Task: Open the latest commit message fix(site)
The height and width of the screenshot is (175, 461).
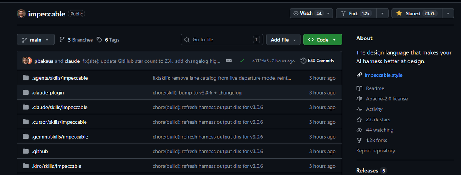Action: (x=151, y=61)
